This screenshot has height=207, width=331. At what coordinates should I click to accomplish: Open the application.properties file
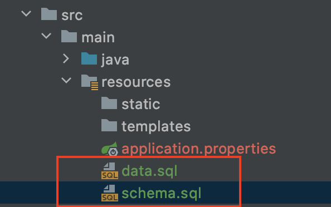coord(199,149)
